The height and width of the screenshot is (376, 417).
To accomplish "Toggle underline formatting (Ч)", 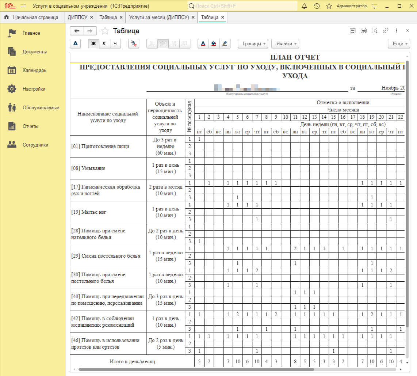I will click(x=115, y=43).
